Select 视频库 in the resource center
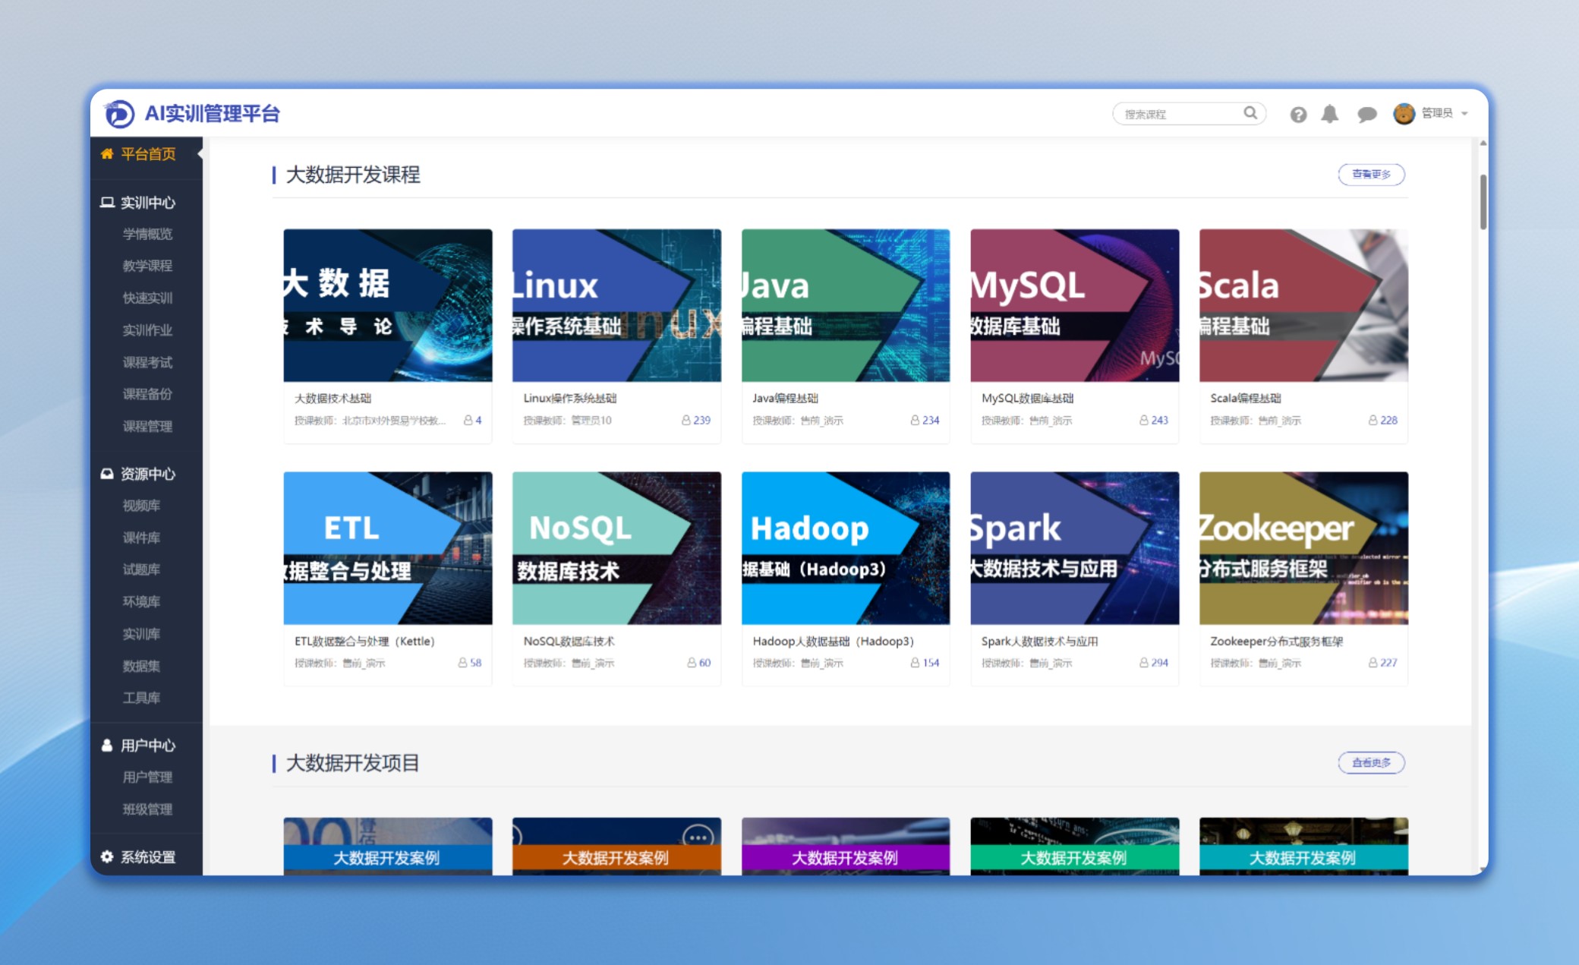This screenshot has width=1579, height=965. 141,506
